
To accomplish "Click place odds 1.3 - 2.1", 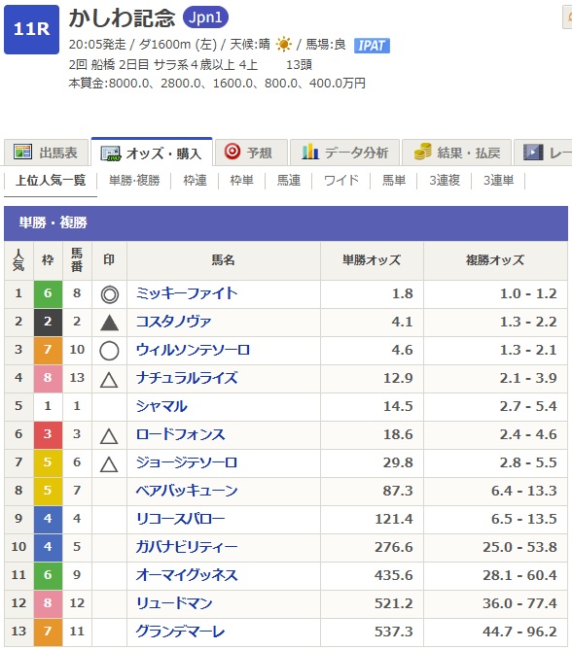I will coord(528,350).
